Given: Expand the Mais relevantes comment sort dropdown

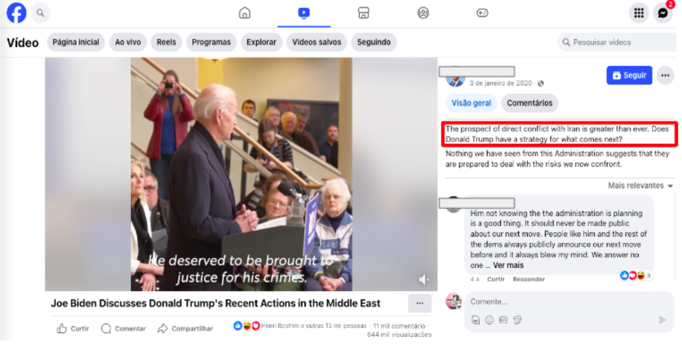Looking at the screenshot, I should pyautogui.click(x=640, y=185).
